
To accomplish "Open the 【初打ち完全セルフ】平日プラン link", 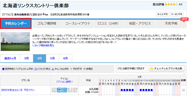I will [x=18, y=90].
